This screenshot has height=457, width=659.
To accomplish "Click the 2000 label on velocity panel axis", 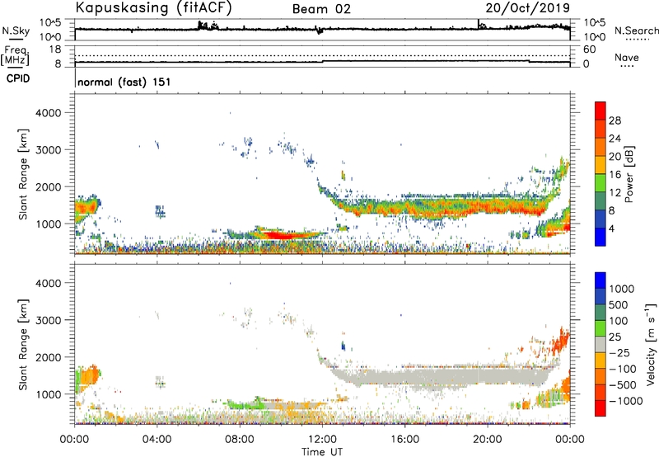I will (48, 357).
